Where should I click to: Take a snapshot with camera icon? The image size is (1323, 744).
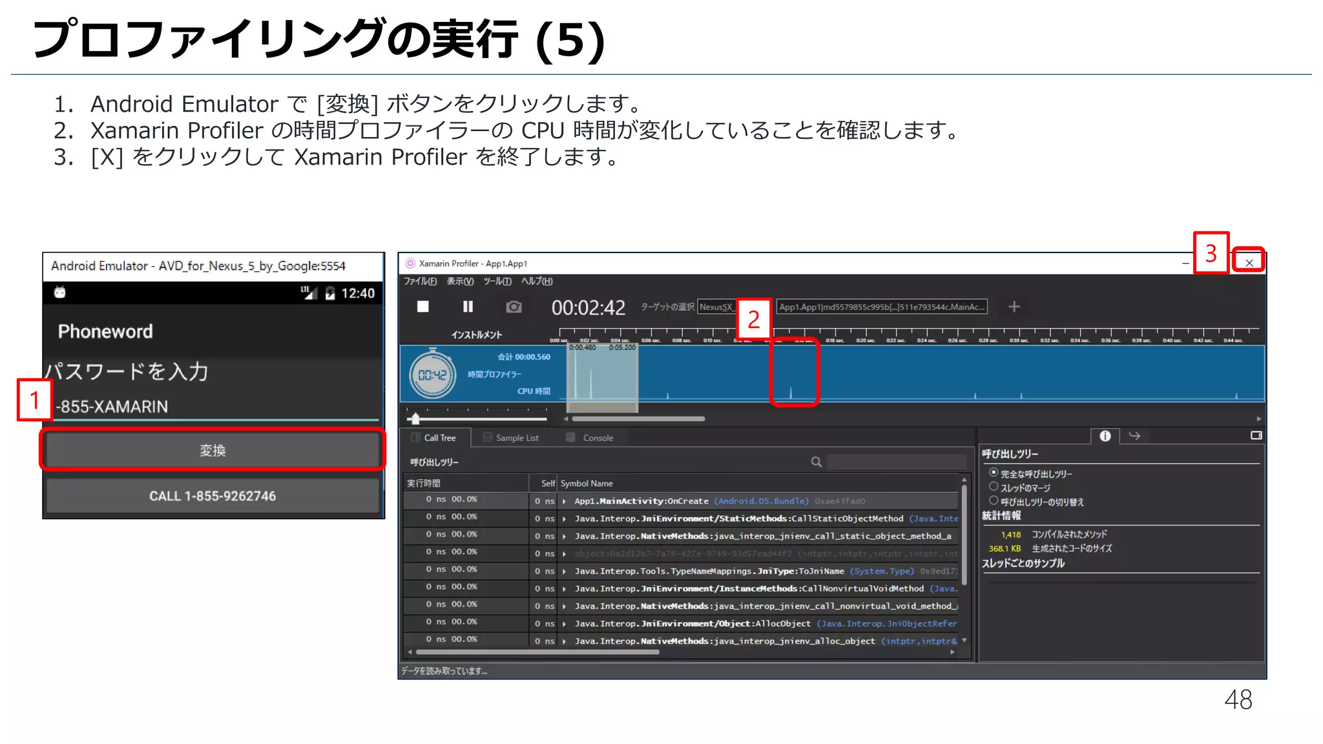[514, 307]
